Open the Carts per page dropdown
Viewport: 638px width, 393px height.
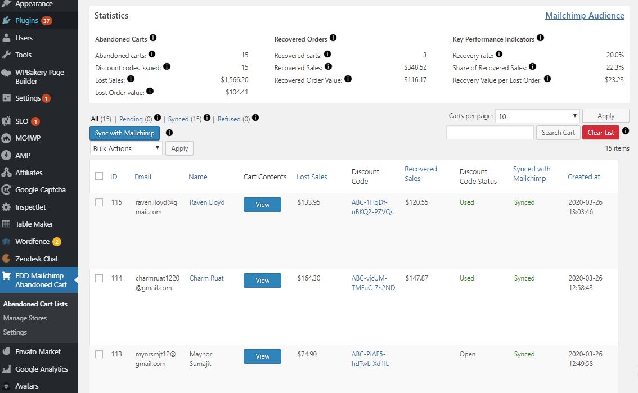(x=537, y=116)
